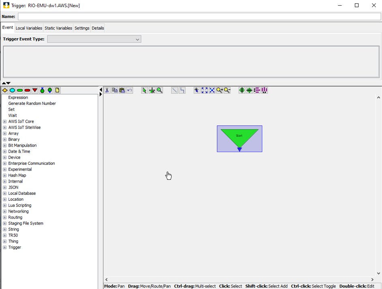382x289 pixels.
Task: Choose the orthogonal line routing tool
Action: (x=182, y=90)
